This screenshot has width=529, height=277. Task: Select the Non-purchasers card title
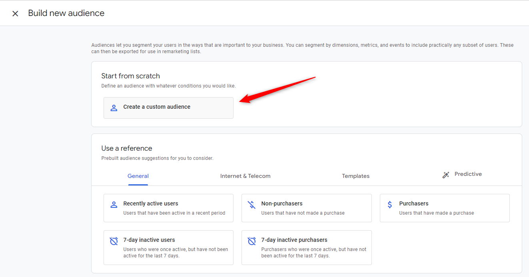click(282, 204)
